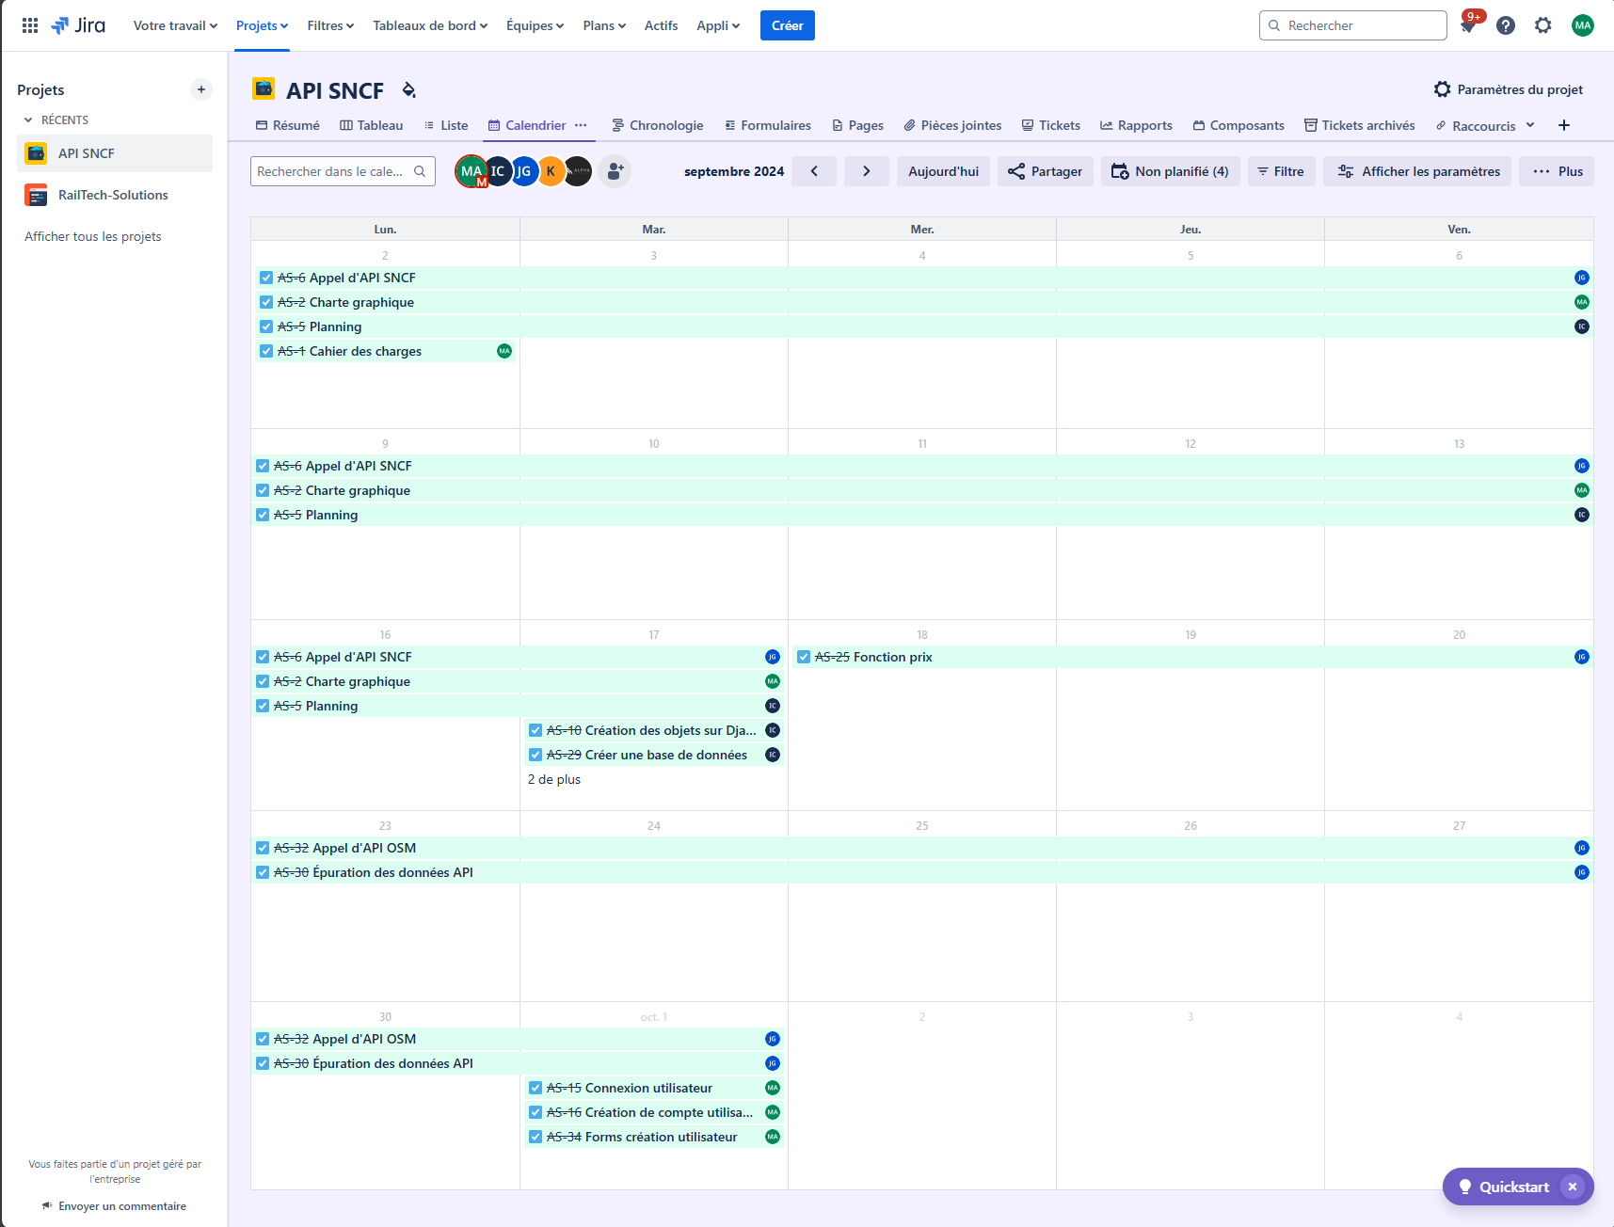
Task: Click the Partager button
Action: point(1046,171)
